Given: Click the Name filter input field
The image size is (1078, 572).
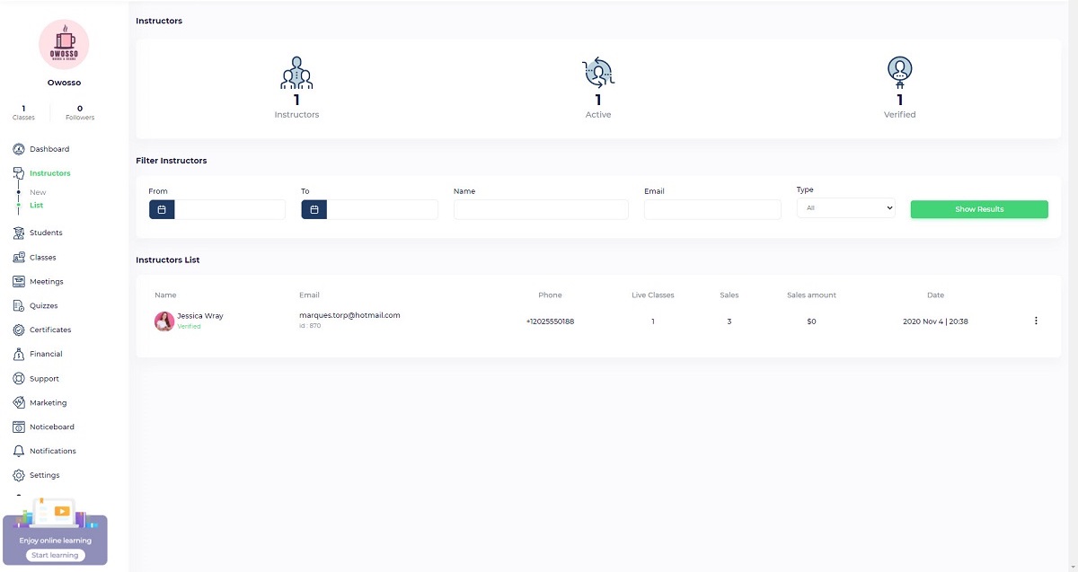Looking at the screenshot, I should (x=541, y=209).
